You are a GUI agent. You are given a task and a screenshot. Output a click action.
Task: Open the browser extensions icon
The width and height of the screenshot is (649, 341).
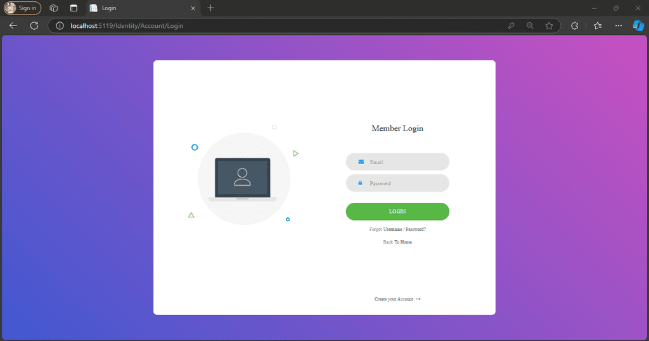[x=574, y=25]
